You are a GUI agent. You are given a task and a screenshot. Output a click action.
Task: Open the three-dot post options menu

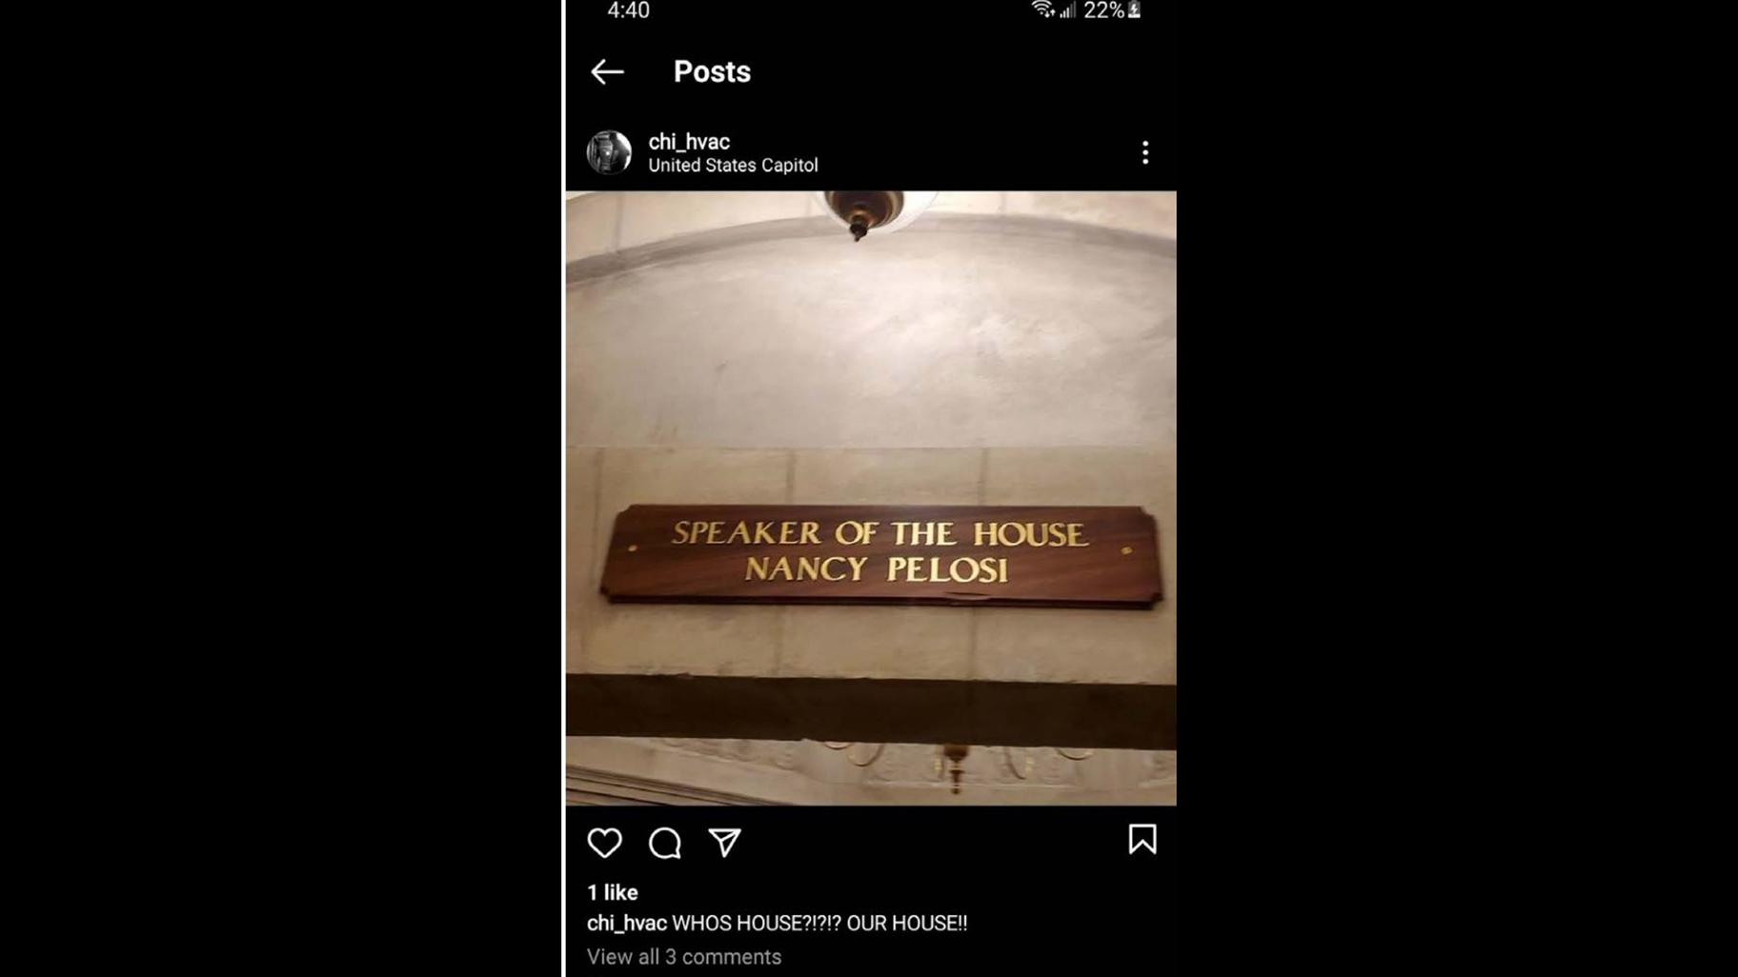click(x=1145, y=152)
